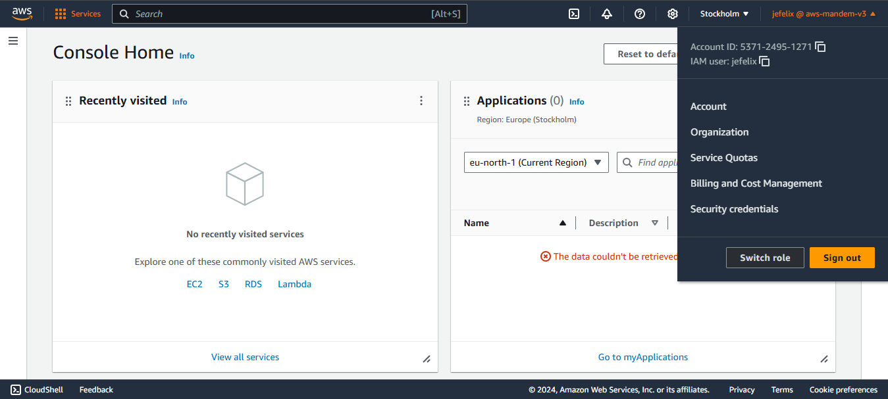
Task: Click the Description column header
Action: click(614, 223)
